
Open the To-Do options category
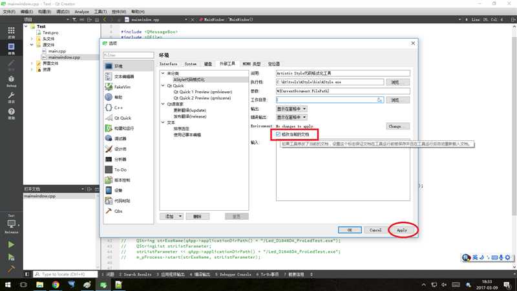[128, 169]
